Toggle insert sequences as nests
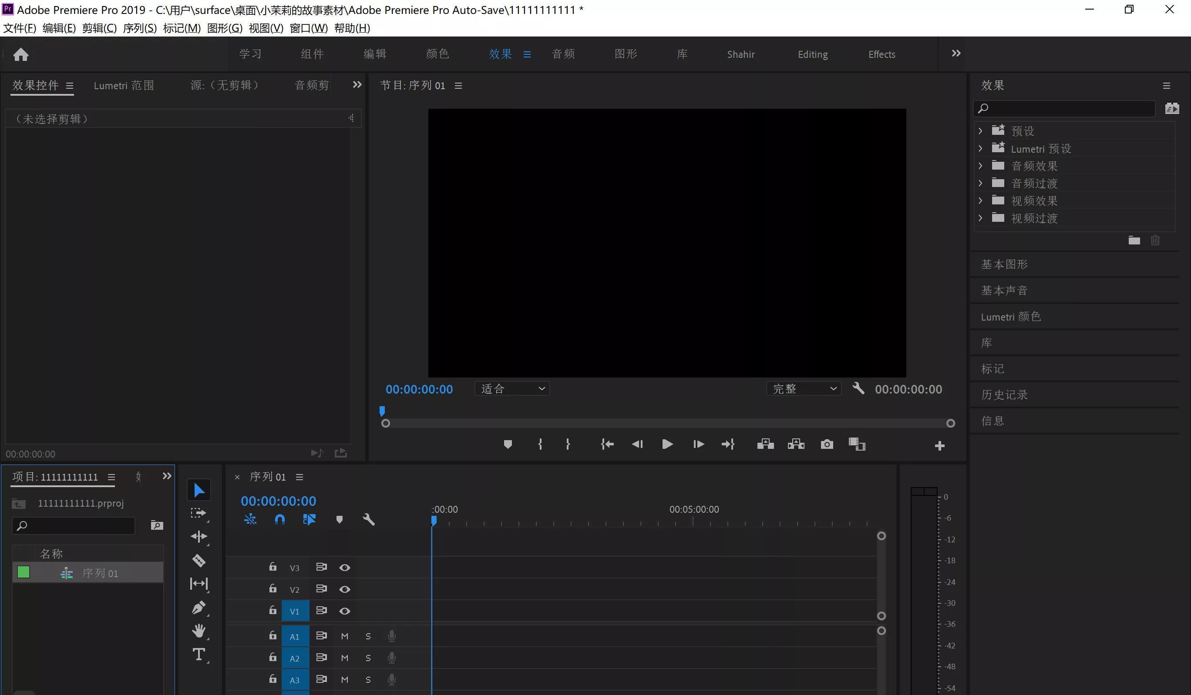The width and height of the screenshot is (1191, 695). tap(250, 520)
